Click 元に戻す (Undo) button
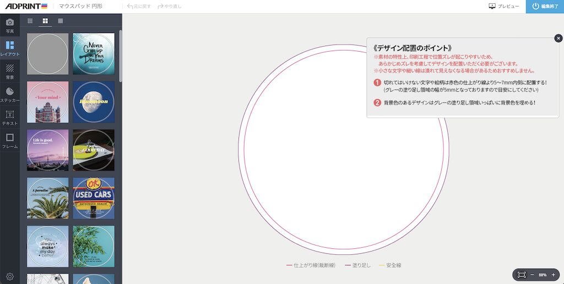The height and width of the screenshot is (284, 564). pos(139,7)
